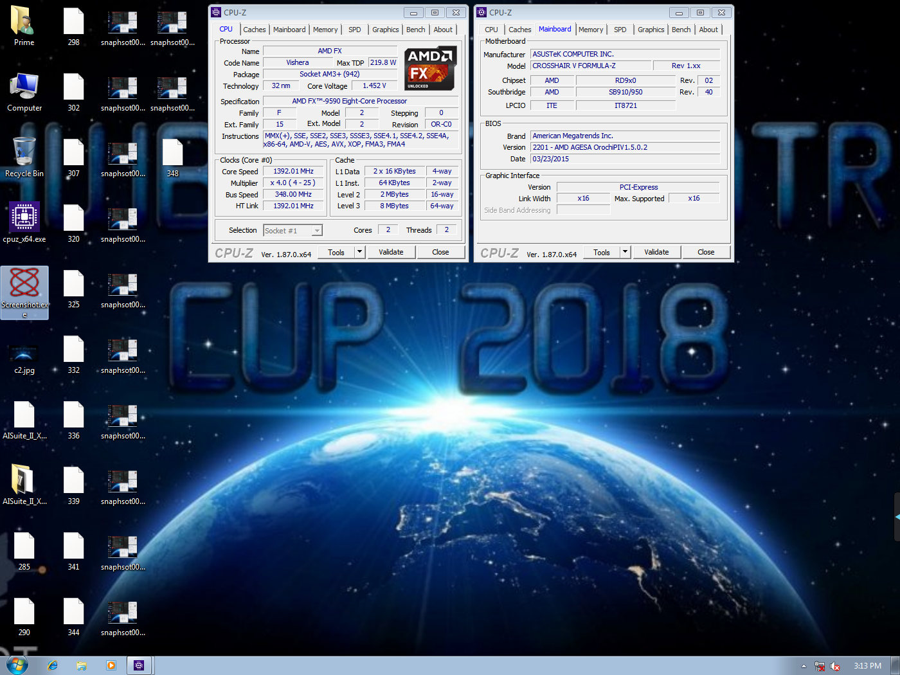Image resolution: width=900 pixels, height=675 pixels.
Task: Click the Core Voltage 1.452 V value
Action: pyautogui.click(x=374, y=85)
